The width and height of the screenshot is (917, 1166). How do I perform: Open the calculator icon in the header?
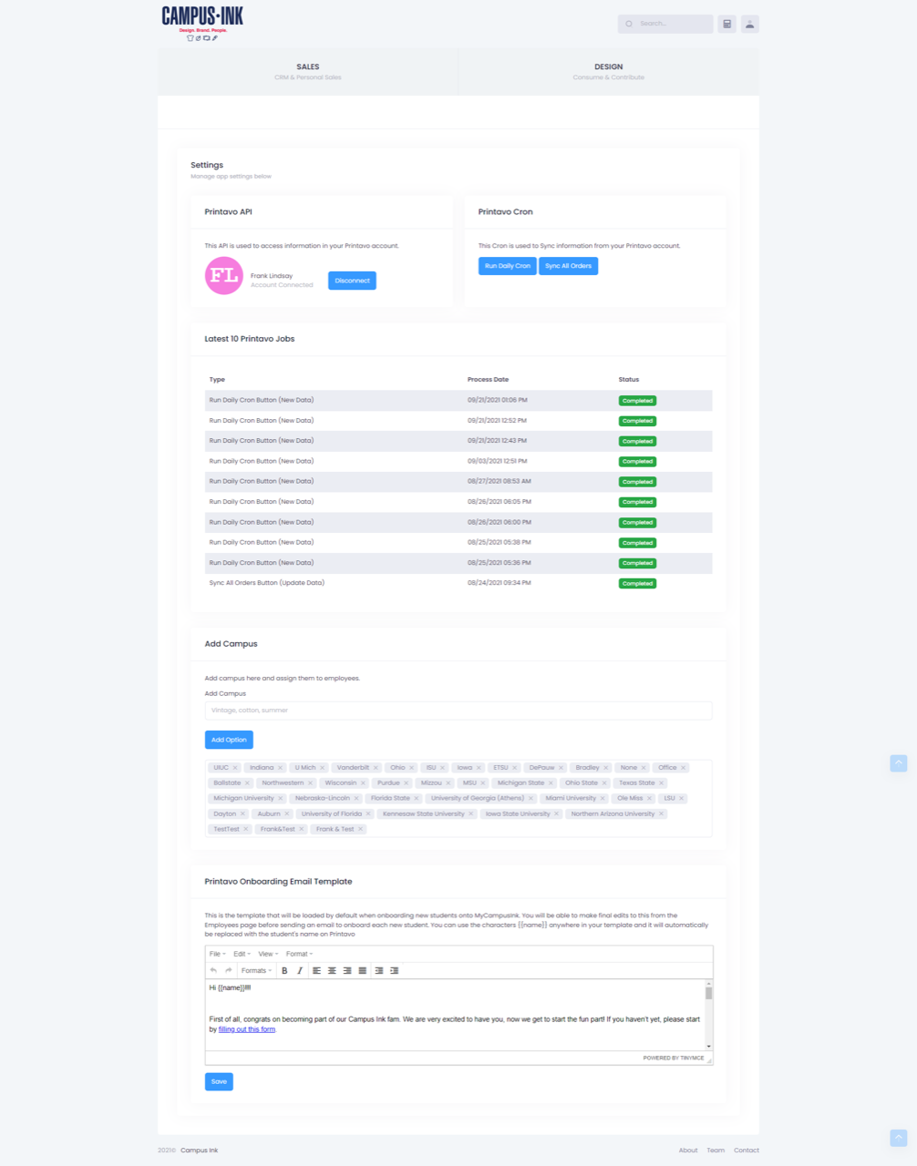tap(726, 24)
